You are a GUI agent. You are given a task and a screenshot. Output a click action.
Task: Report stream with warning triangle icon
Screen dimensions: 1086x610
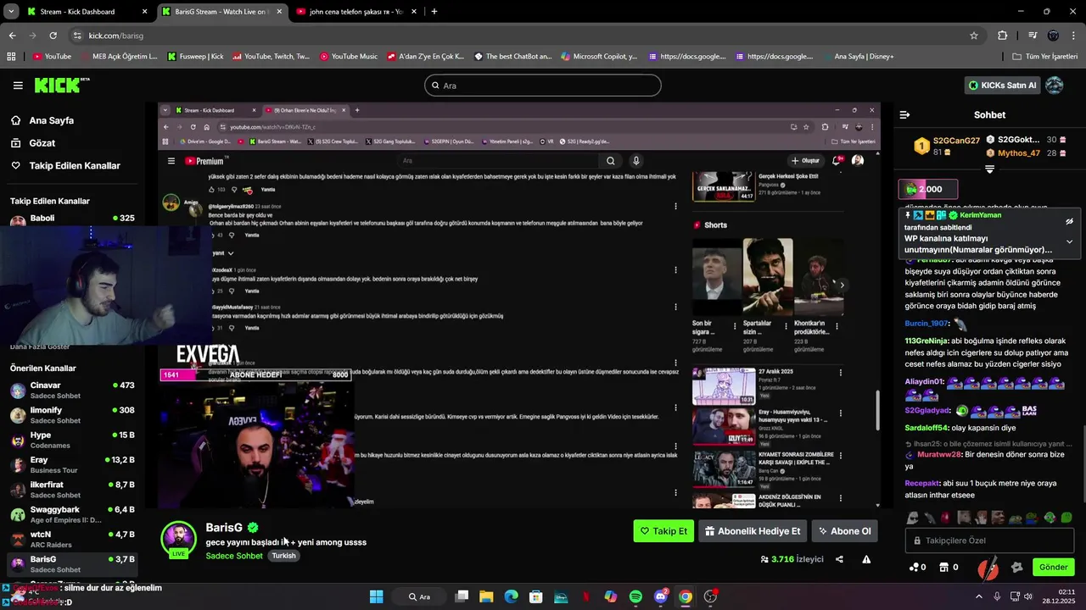pos(866,559)
